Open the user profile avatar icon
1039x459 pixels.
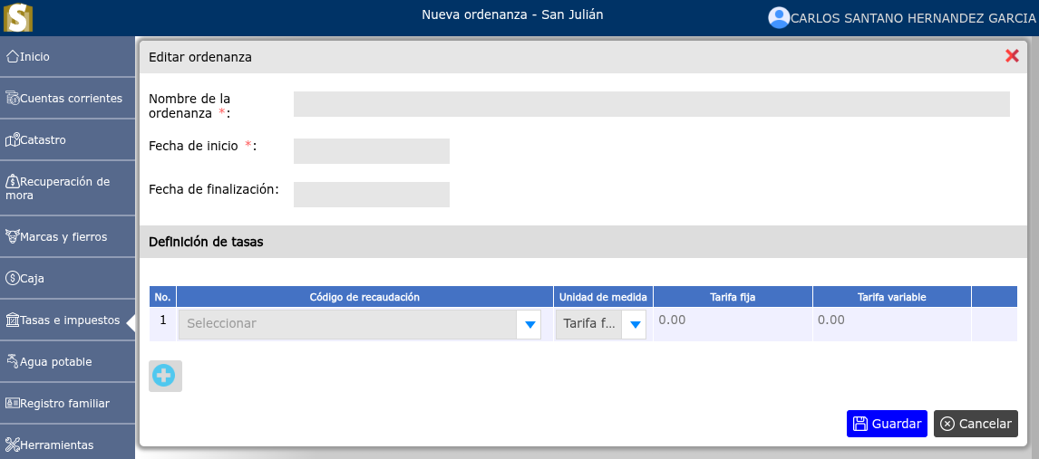pos(779,18)
